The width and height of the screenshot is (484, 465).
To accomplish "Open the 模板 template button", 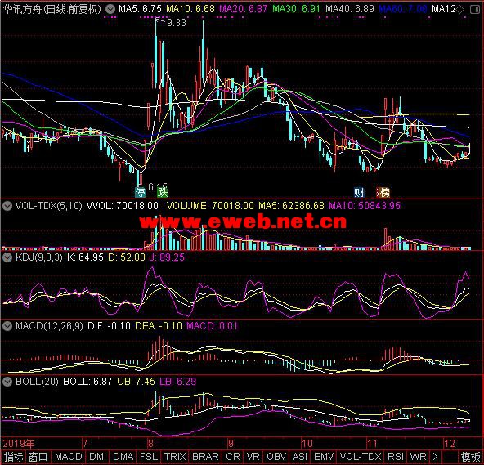I will pos(470,457).
